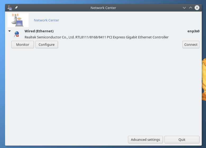The width and height of the screenshot is (206, 148).
Task: Click the enp3s0 interface name
Action: [x=193, y=31]
